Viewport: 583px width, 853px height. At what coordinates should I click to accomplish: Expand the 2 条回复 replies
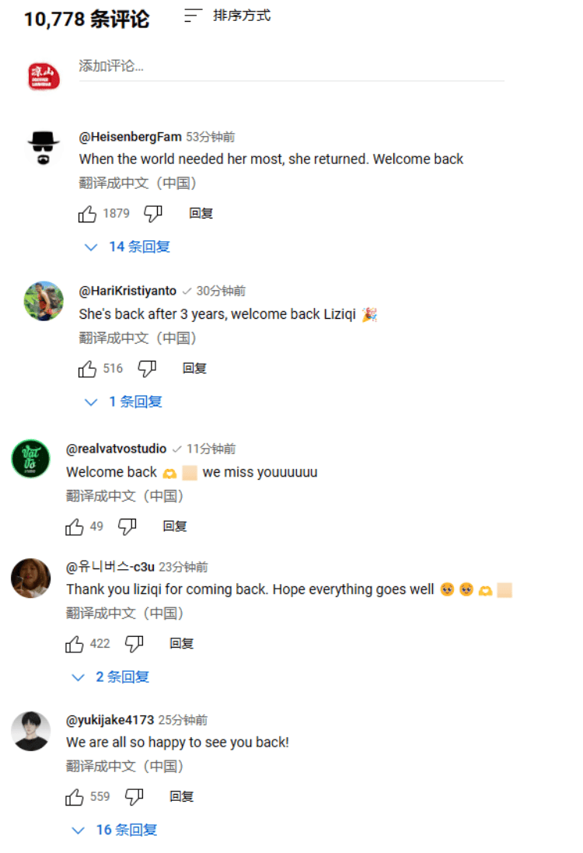[111, 677]
